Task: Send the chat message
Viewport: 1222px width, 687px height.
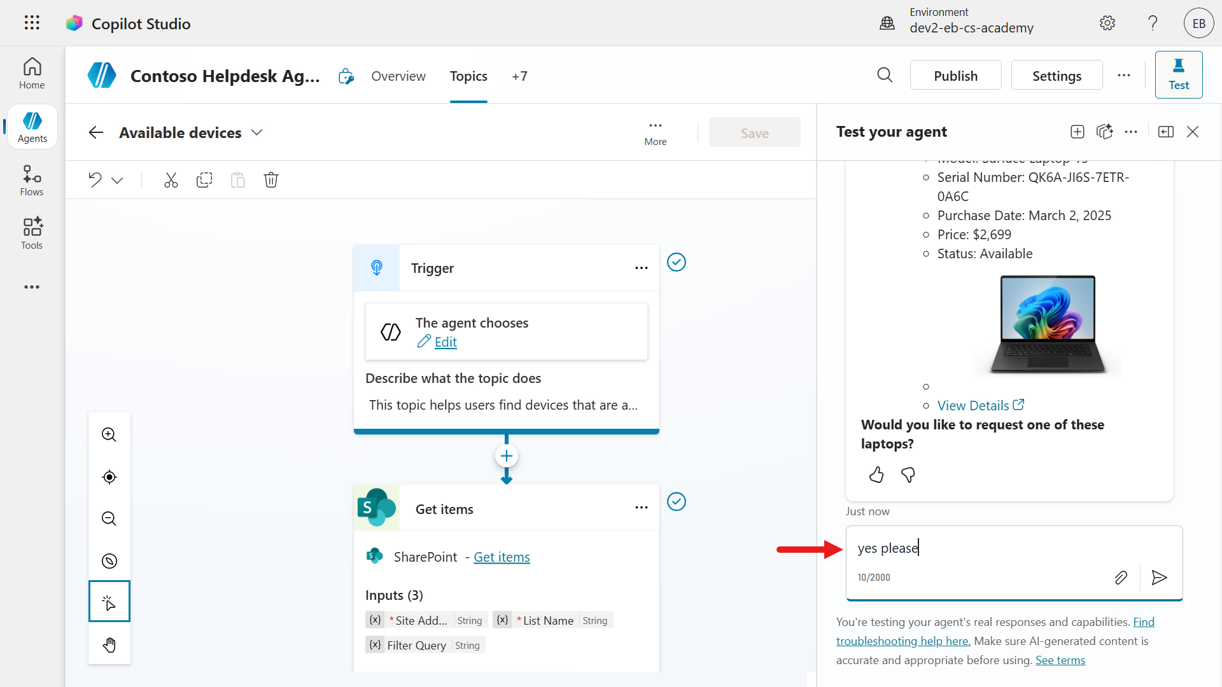Action: 1159,578
